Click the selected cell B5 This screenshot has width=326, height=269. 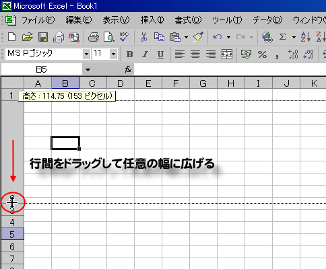coord(65,143)
